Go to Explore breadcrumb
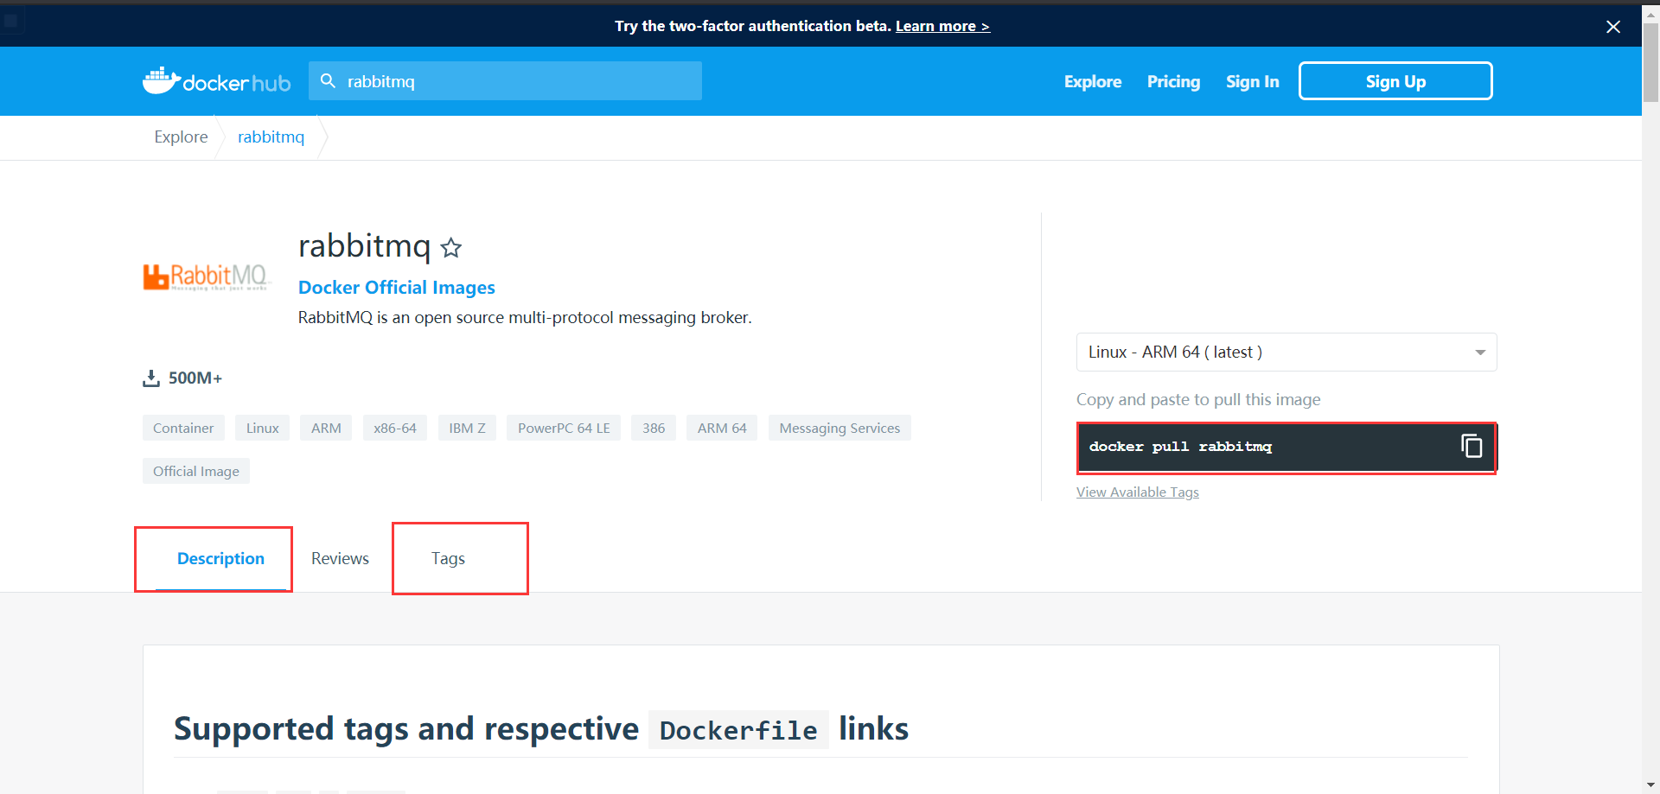Viewport: 1660px width, 794px height. pos(181,137)
